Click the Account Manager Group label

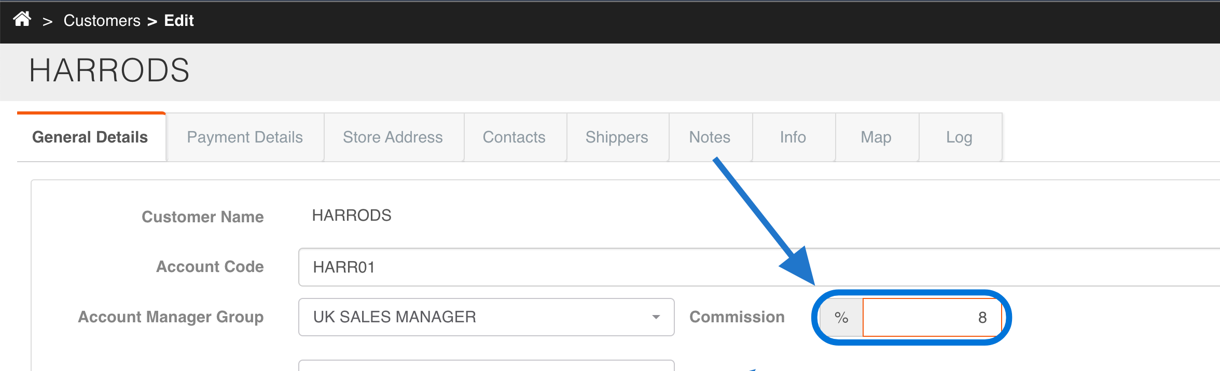171,317
